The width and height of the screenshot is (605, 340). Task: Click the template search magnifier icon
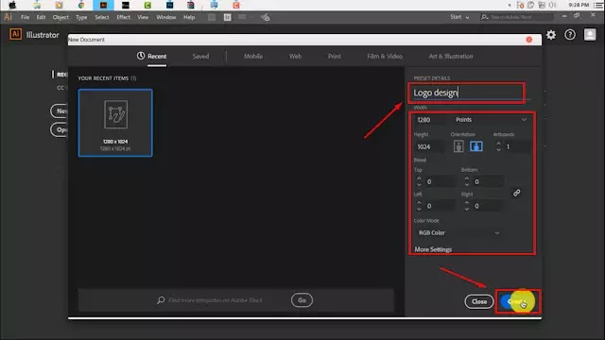tap(161, 300)
